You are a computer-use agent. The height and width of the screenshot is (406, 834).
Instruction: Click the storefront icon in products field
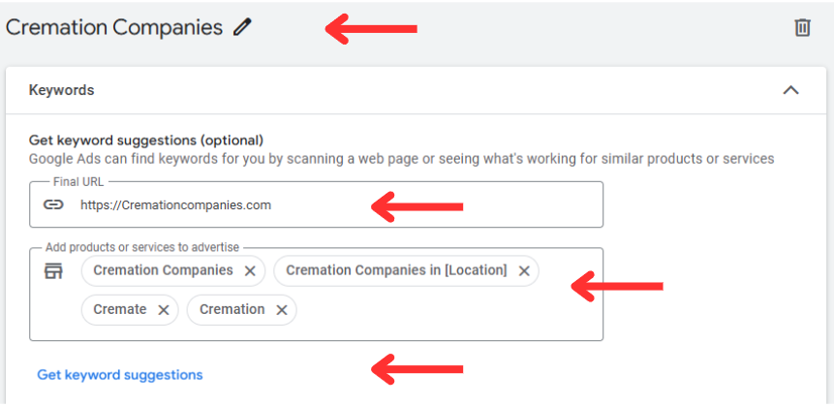point(53,271)
